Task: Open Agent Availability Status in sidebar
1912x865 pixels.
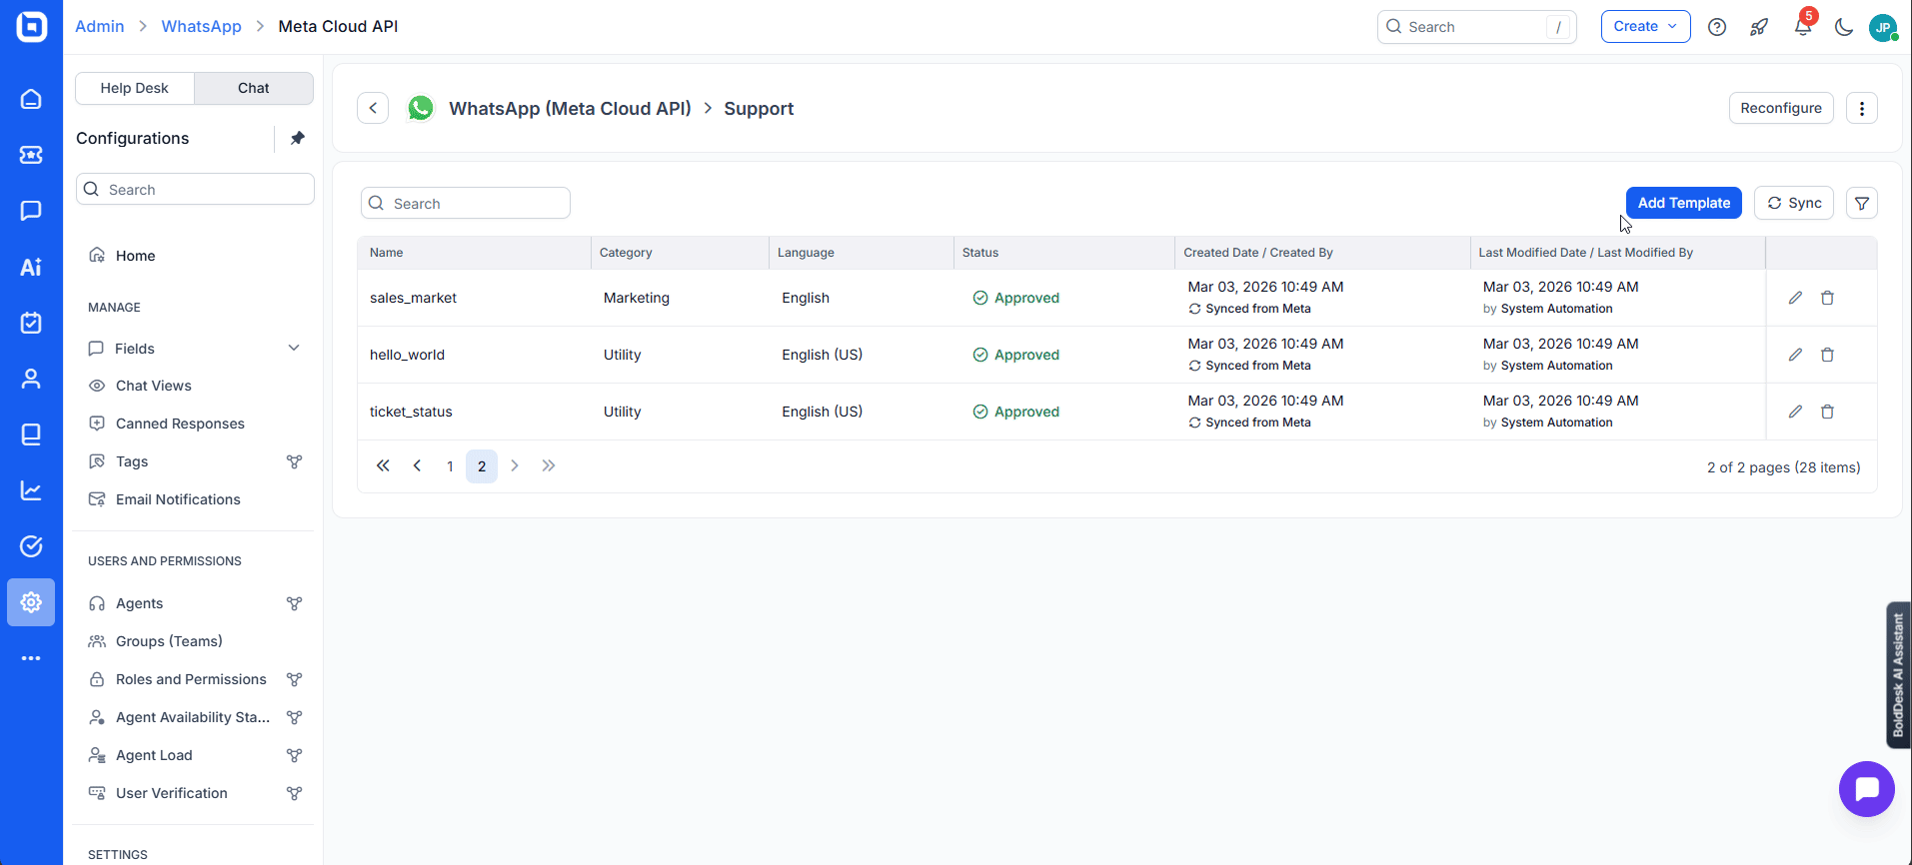Action: coord(195,717)
